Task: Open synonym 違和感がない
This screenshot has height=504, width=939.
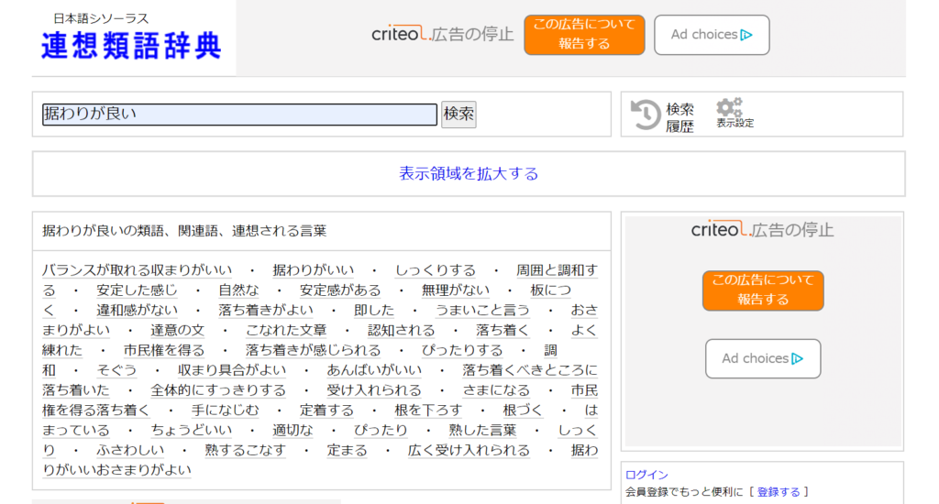Action: pyautogui.click(x=138, y=310)
